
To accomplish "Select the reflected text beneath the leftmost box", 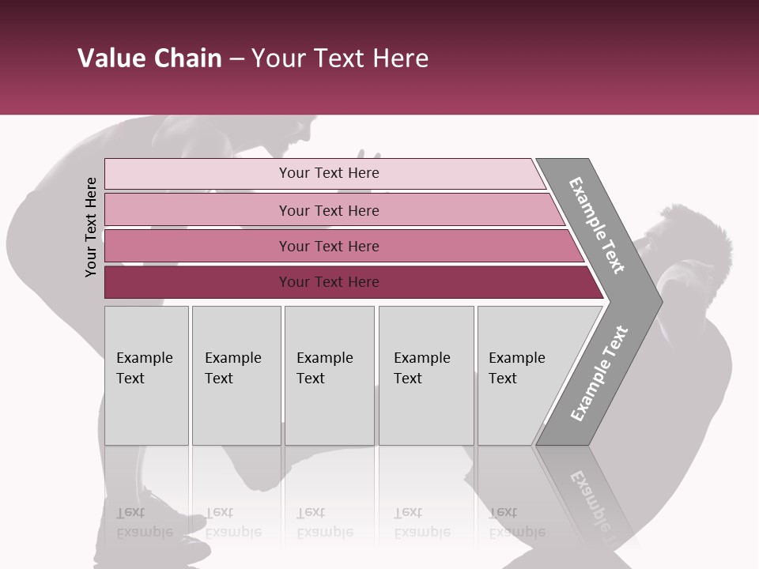I will (x=145, y=523).
